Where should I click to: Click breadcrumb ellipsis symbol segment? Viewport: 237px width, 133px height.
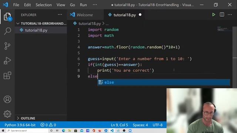coord(107,24)
